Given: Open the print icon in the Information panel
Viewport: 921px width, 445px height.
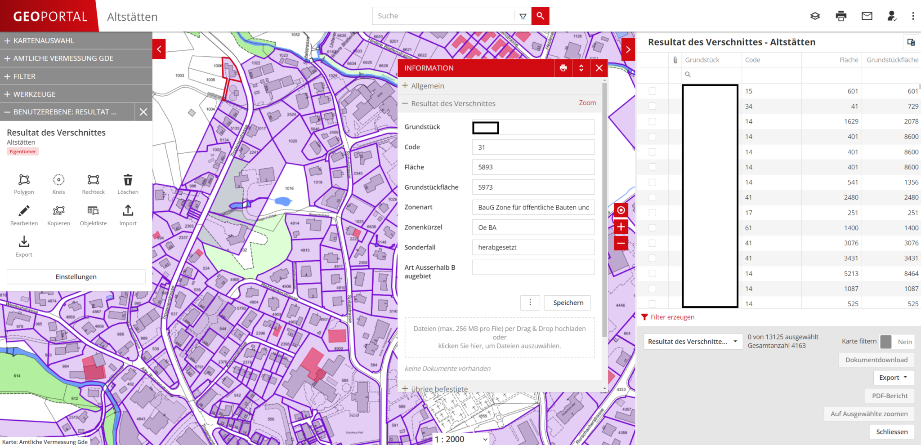Looking at the screenshot, I should coord(563,68).
